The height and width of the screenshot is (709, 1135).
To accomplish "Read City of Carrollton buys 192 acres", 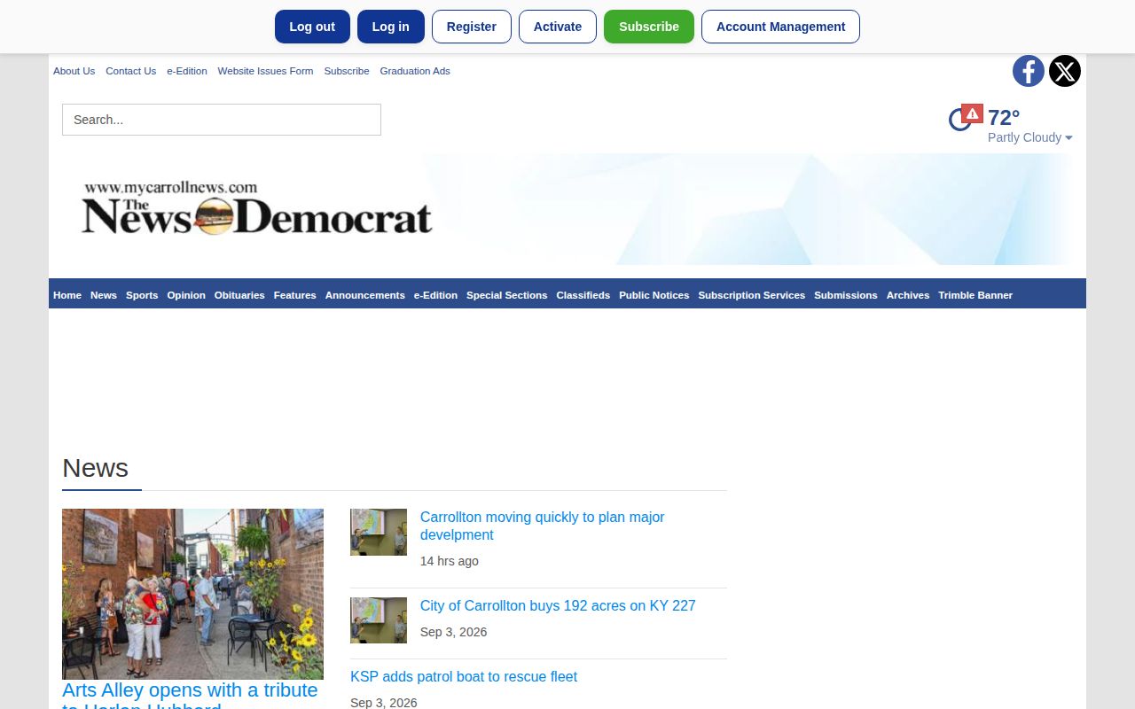I will point(558,605).
